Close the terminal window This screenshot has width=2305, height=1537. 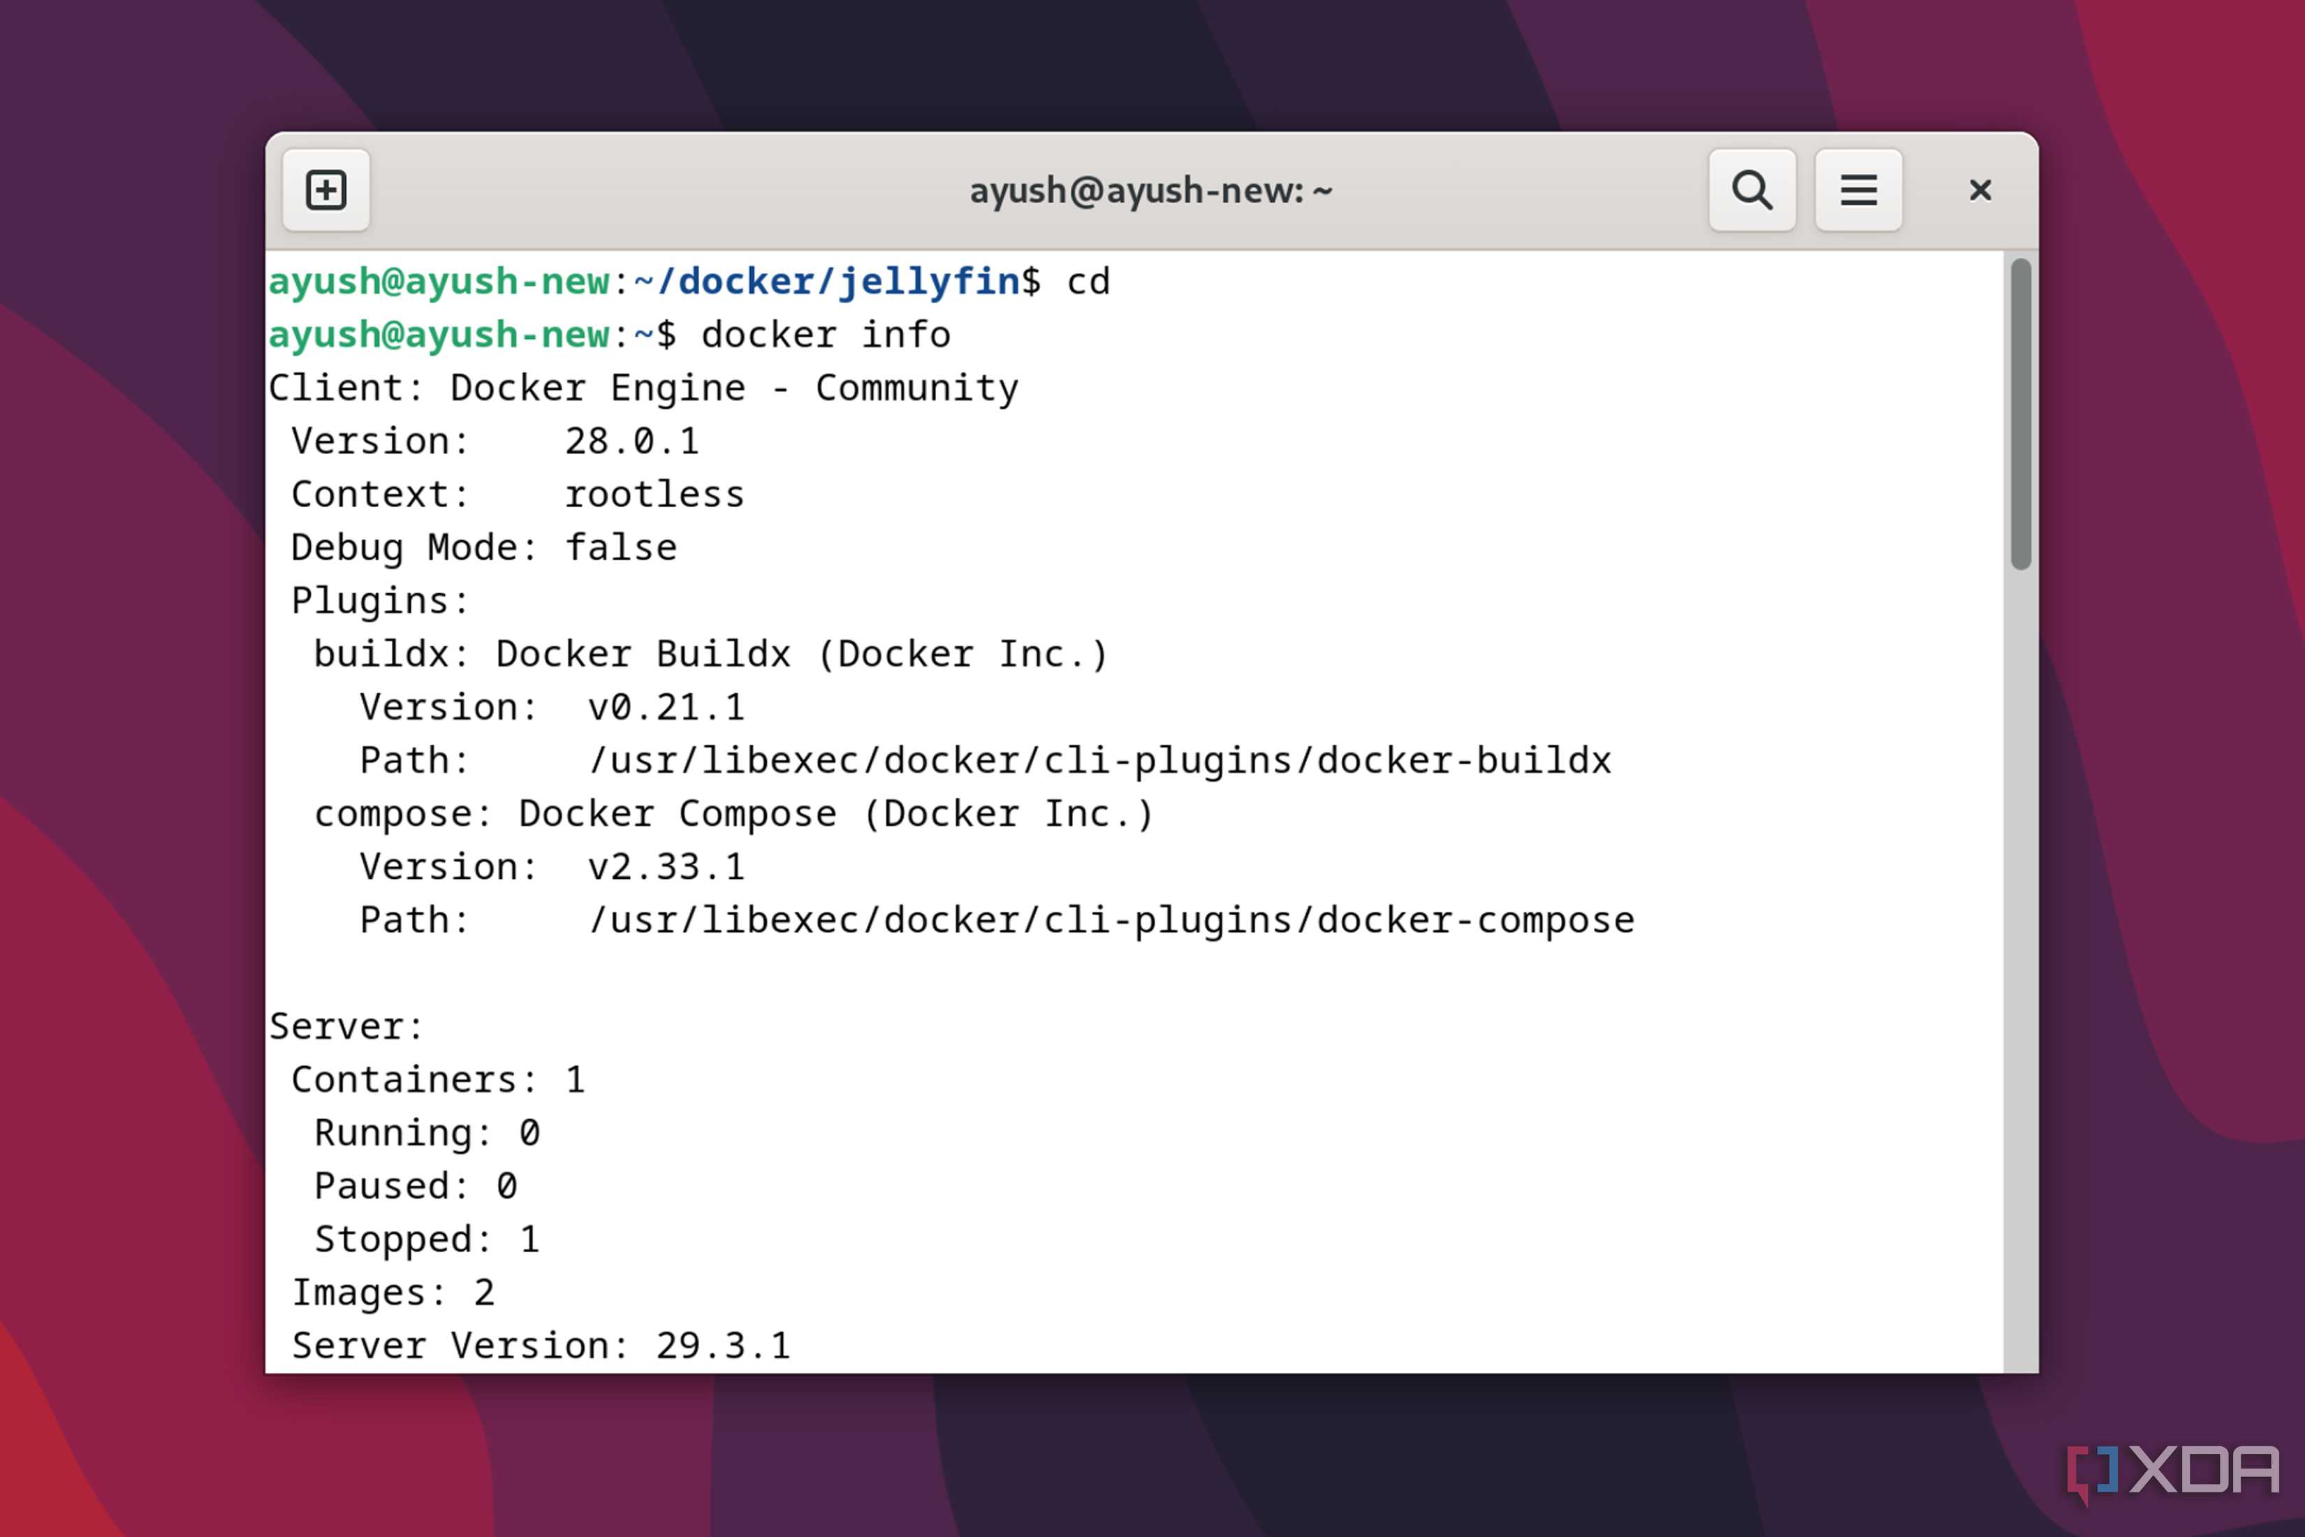(x=1981, y=190)
